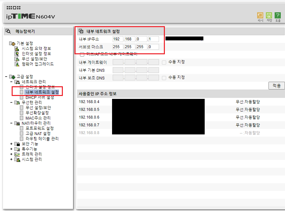
Task: Click the page icon beside MAC주소 관리
Action: click(22, 118)
